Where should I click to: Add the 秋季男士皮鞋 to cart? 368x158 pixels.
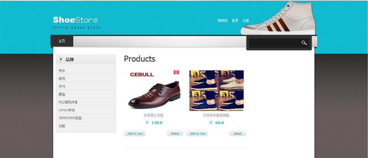click(135, 133)
